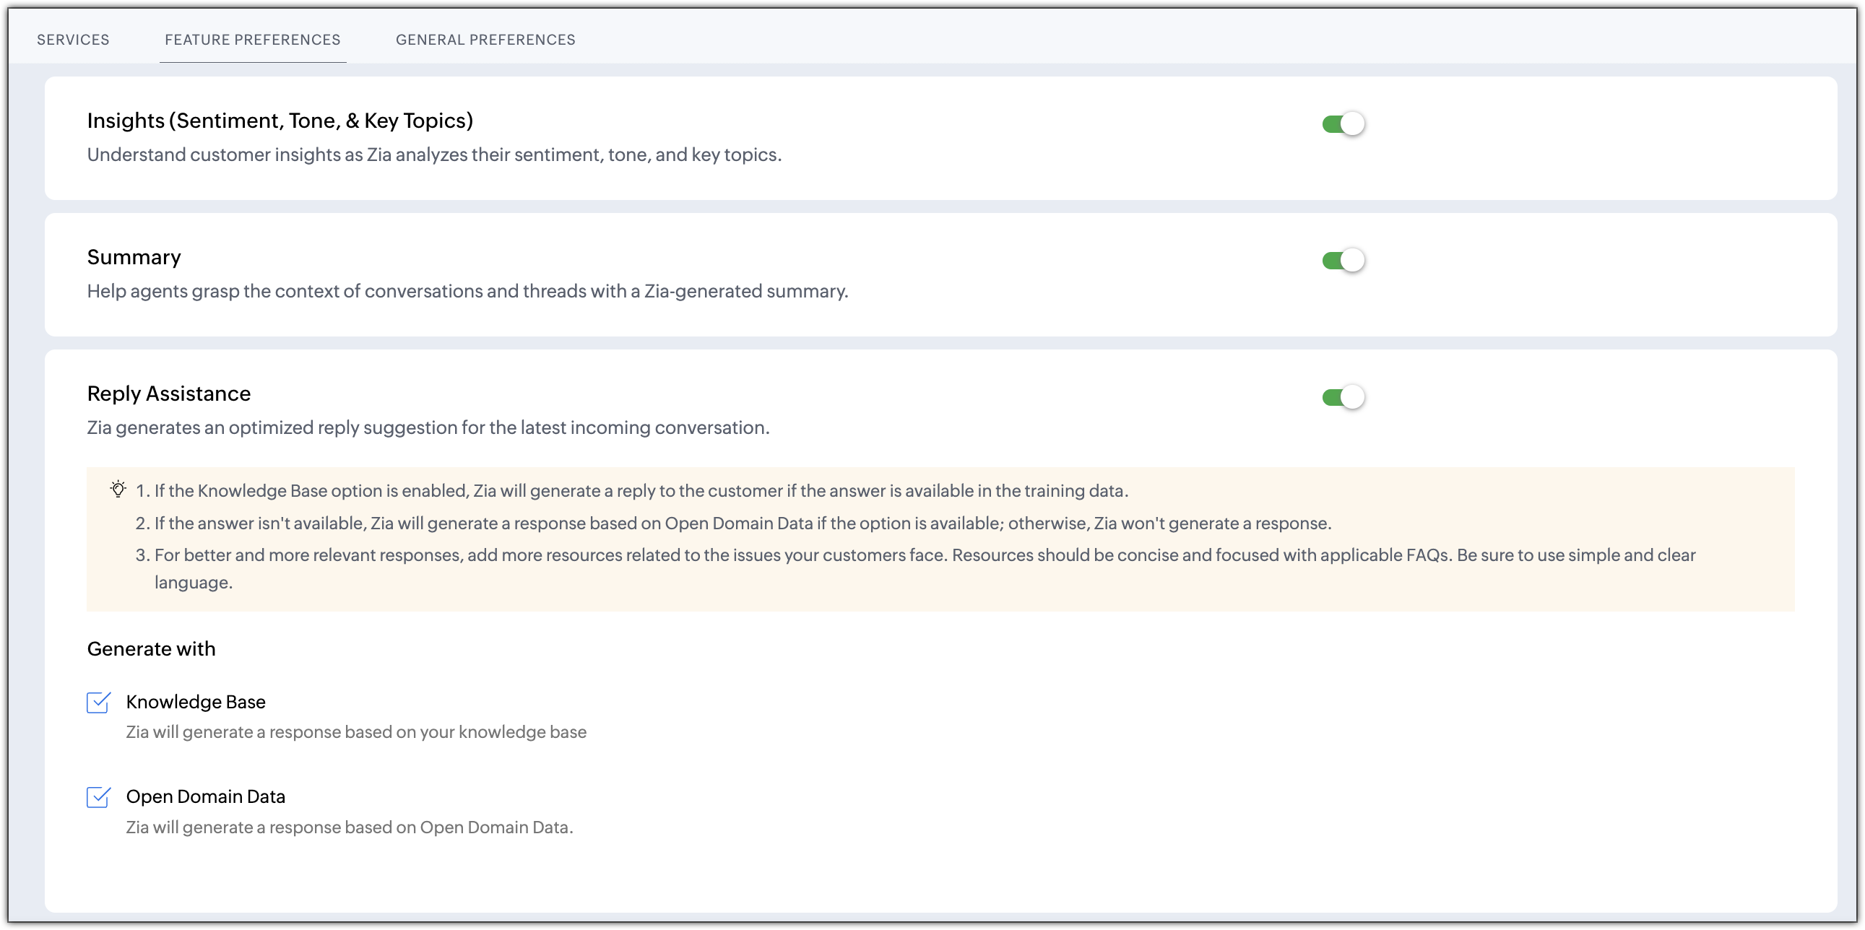The width and height of the screenshot is (1865, 930).
Task: Click 'Zia generates an optimized reply suggestion' description
Action: pos(428,427)
